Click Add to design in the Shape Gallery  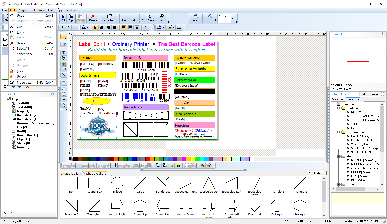pyautogui.click(x=317, y=173)
